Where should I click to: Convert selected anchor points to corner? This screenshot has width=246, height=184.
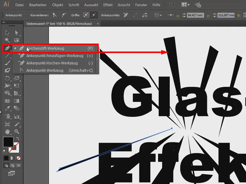54,15
